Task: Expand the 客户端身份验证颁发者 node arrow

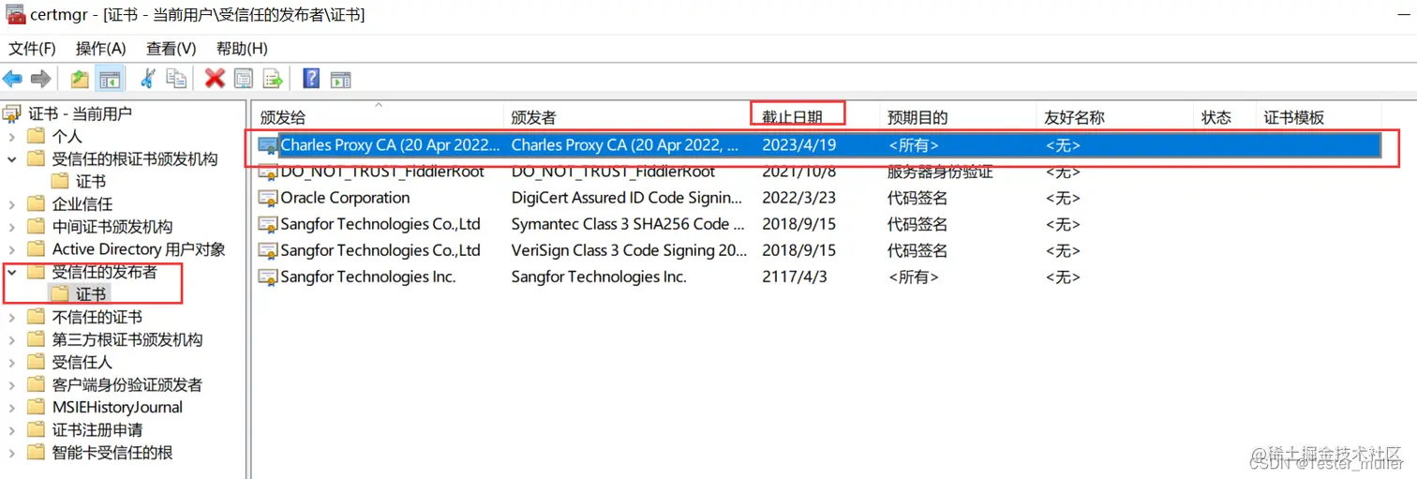Action: [x=12, y=384]
